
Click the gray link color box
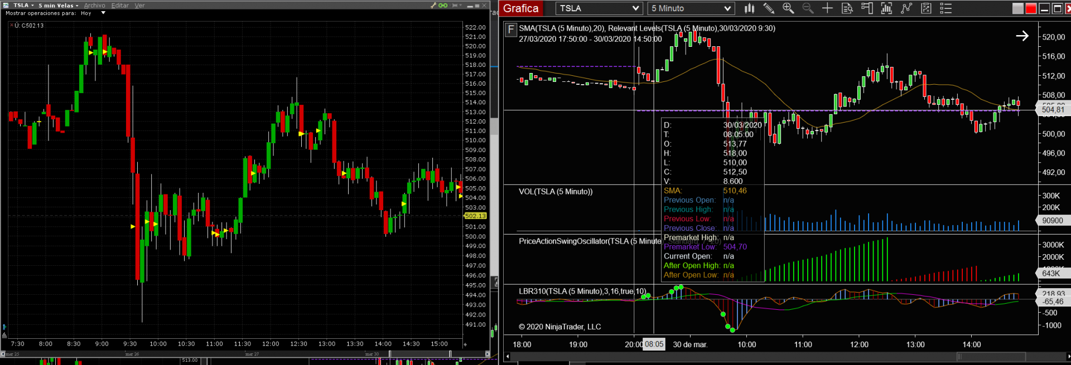point(1018,8)
